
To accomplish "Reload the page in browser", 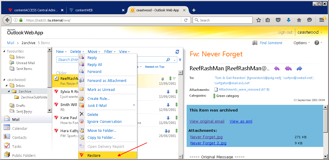I will coord(186,20).
